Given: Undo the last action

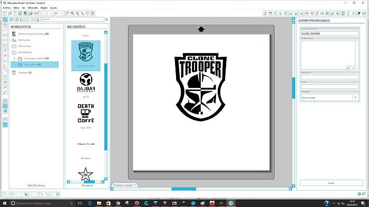Looking at the screenshot, I should (x=57, y=13).
